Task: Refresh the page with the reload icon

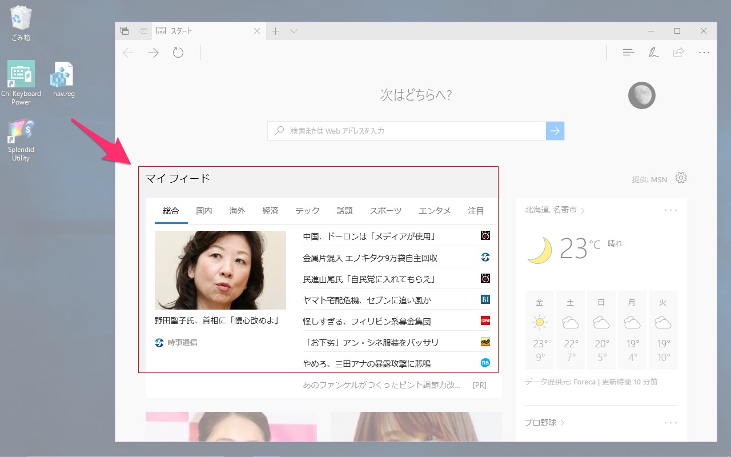Action: pos(178,53)
